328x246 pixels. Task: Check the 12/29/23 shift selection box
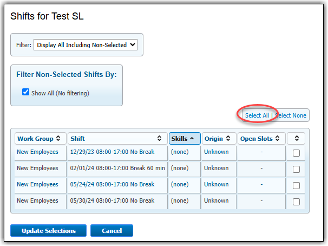point(296,153)
